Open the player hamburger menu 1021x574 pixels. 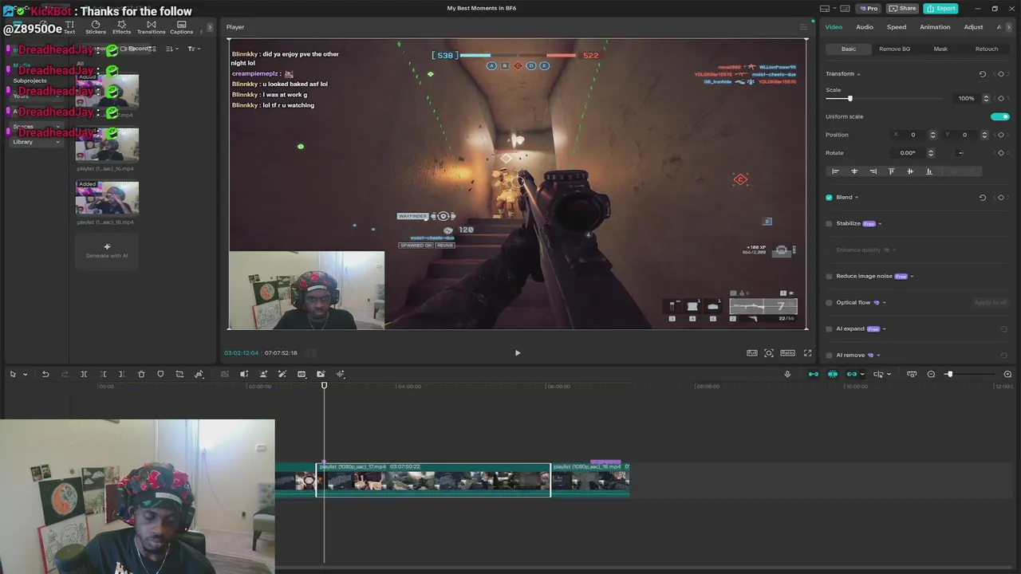pyautogui.click(x=803, y=27)
